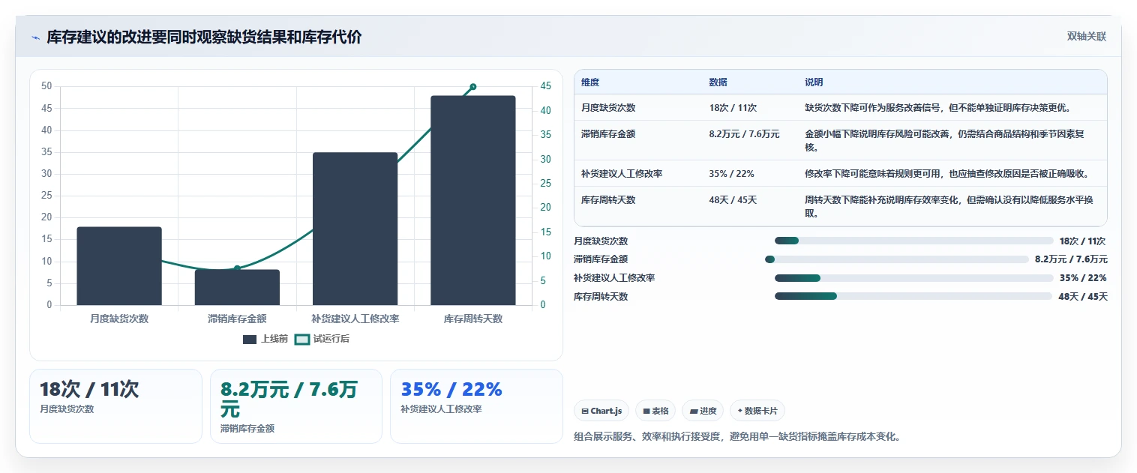The height and width of the screenshot is (473, 1137).
Task: Open the blue 35% / 22% data card
Action: point(476,406)
